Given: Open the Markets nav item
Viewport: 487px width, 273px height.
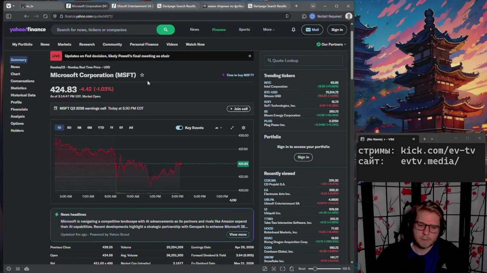Looking at the screenshot, I should (x=64, y=44).
